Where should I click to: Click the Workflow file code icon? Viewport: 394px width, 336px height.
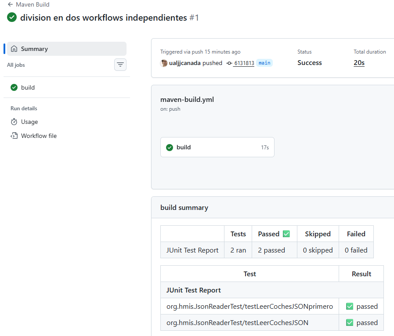14,136
